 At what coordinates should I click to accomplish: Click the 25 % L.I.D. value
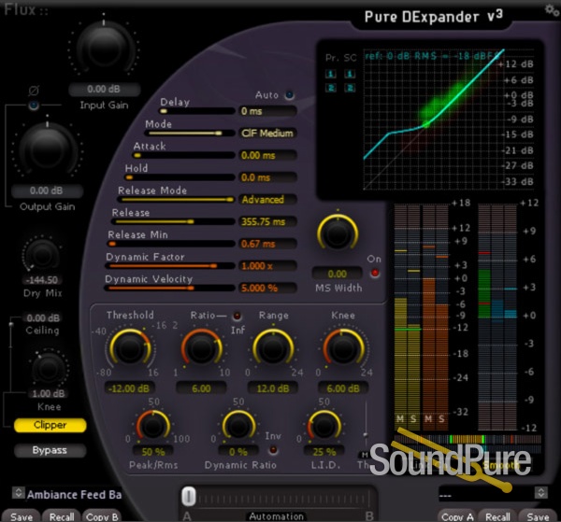point(324,452)
